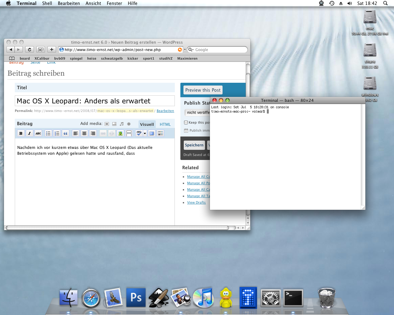Add a video via the Add media icon
Screen dimensions: 394x315
[114, 124]
